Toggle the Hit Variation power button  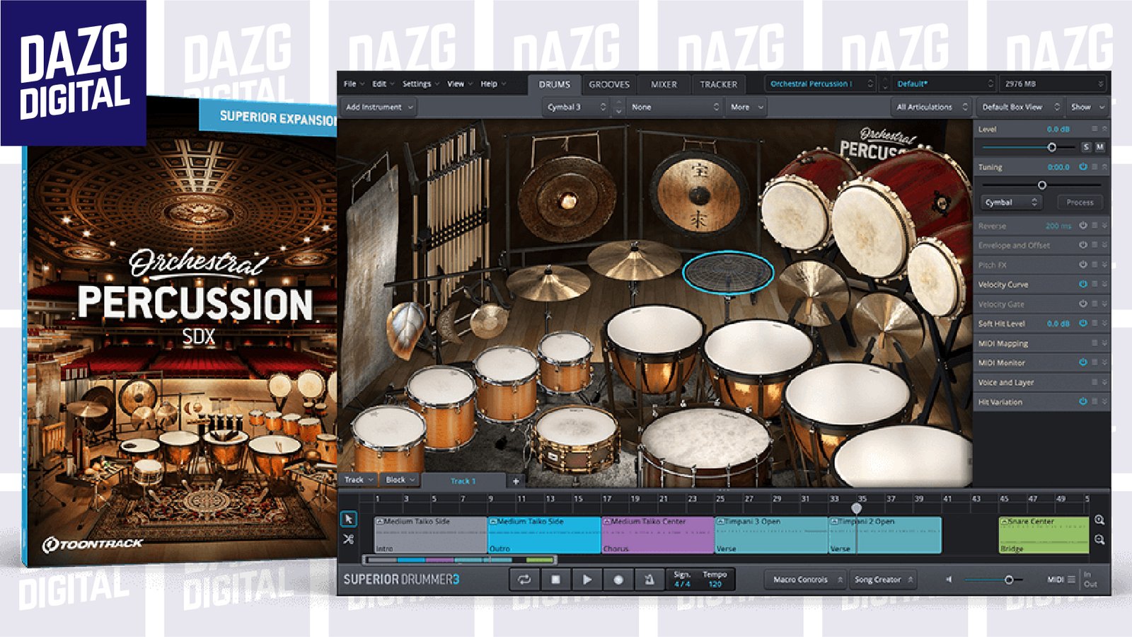click(x=1082, y=401)
